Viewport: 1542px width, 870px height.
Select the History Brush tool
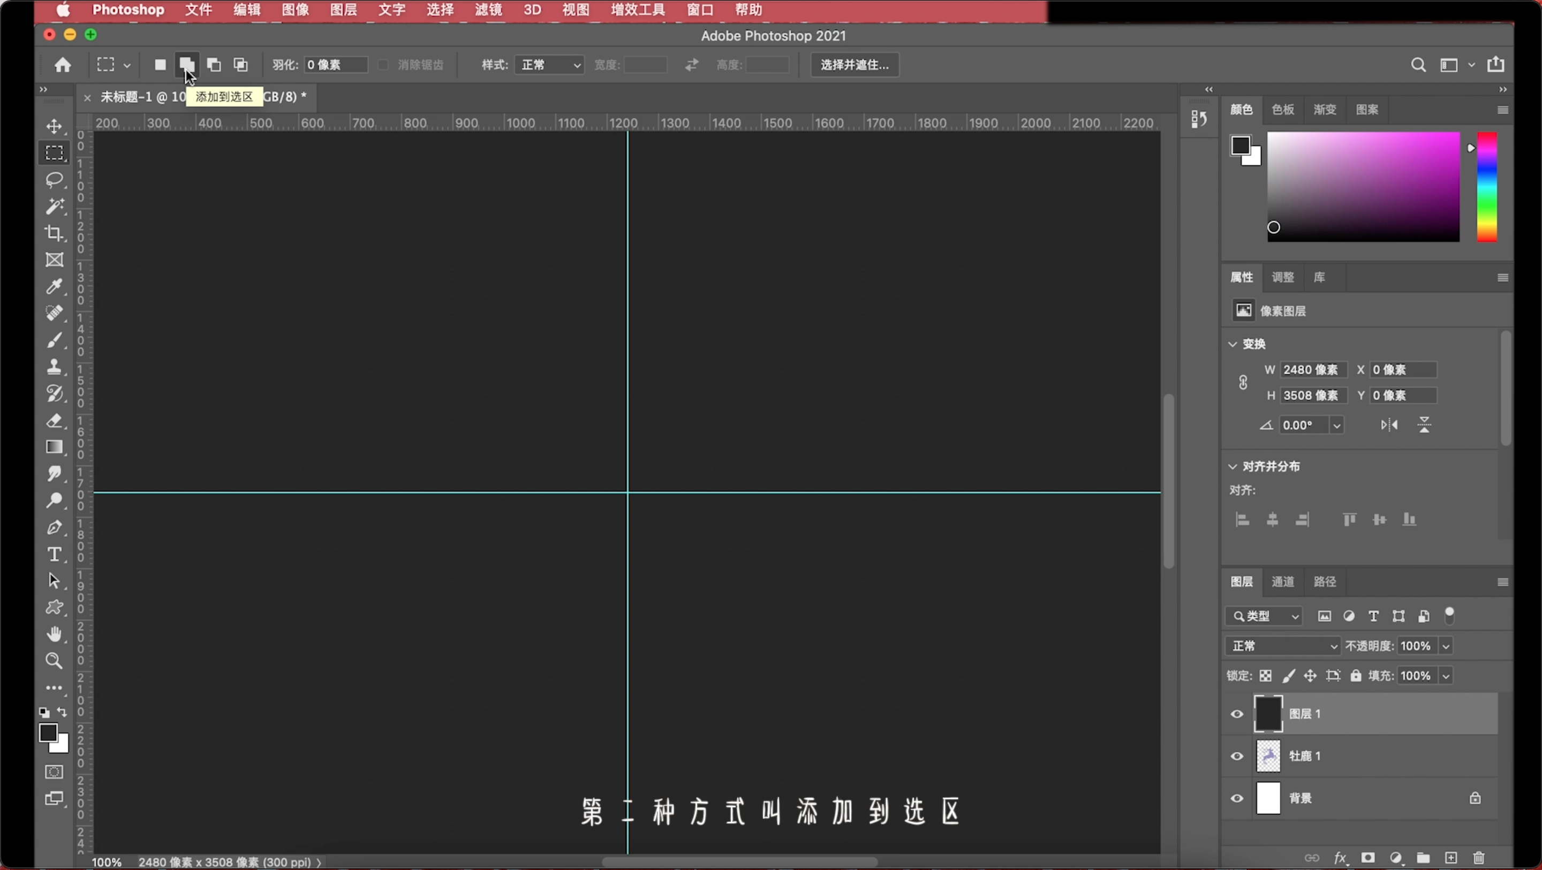[x=55, y=393]
